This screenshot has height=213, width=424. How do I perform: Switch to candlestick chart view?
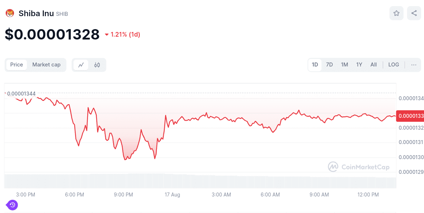(97, 65)
